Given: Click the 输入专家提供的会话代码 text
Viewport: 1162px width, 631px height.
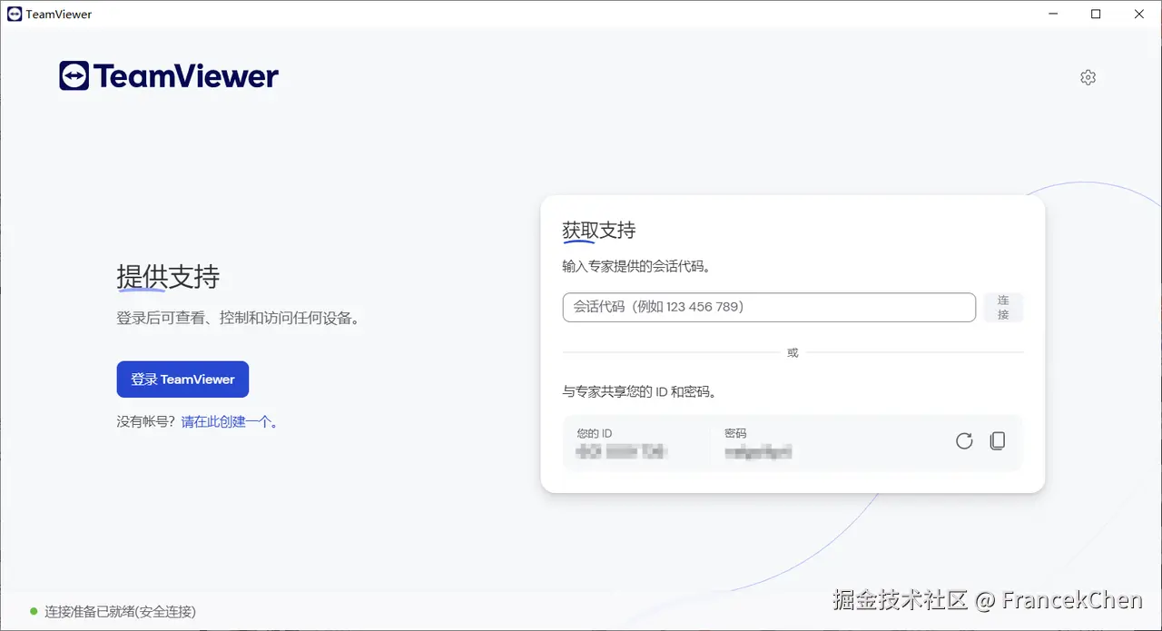Looking at the screenshot, I should 636,267.
